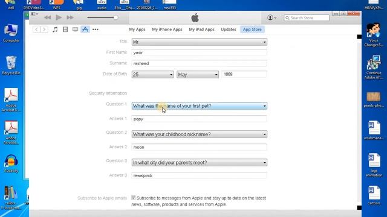Open the Movies library icon

[x=65, y=30]
